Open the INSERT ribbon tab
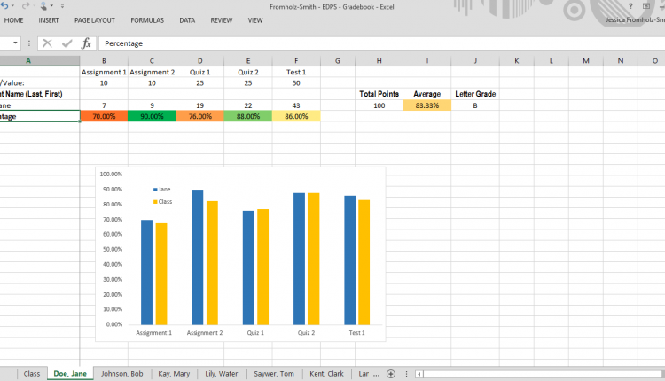Viewport: 665px width, 381px height. [49, 19]
